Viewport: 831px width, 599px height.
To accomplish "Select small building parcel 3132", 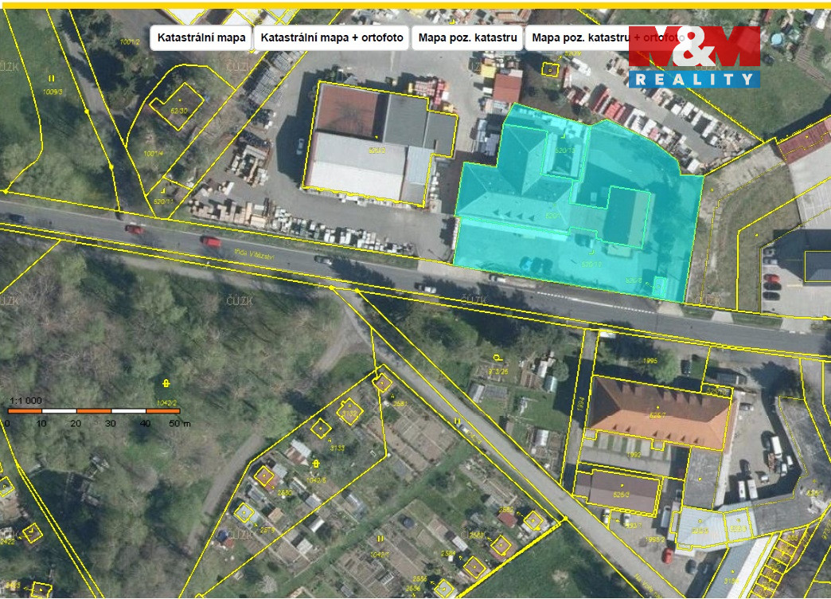I will tap(349, 413).
